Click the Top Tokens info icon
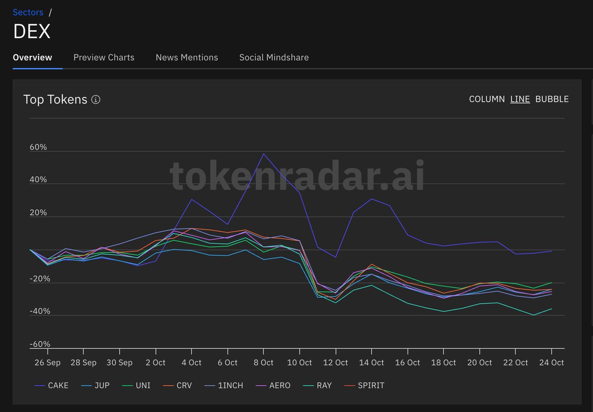This screenshot has height=412, width=593. click(x=96, y=100)
